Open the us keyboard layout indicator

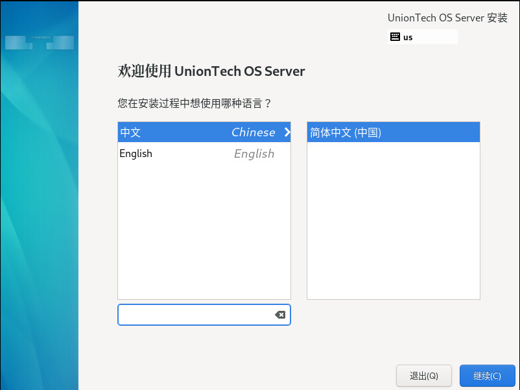click(423, 37)
